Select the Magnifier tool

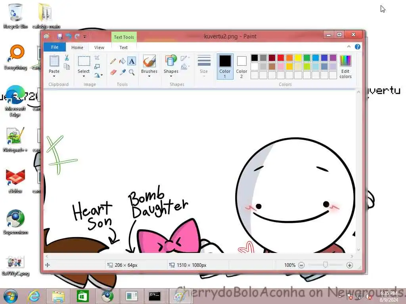pyautogui.click(x=132, y=72)
